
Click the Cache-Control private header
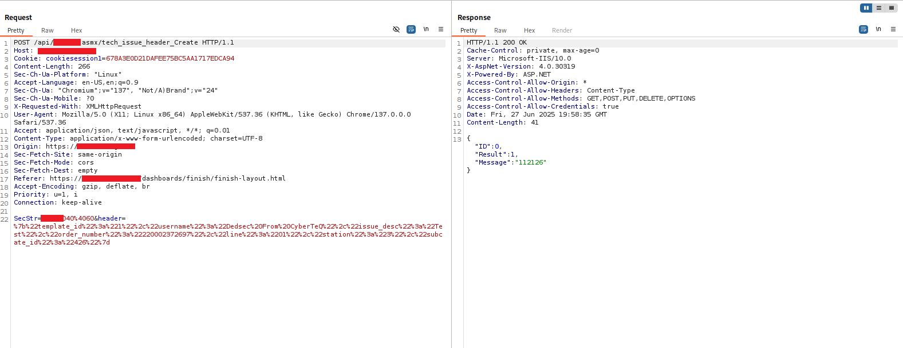[x=533, y=50]
